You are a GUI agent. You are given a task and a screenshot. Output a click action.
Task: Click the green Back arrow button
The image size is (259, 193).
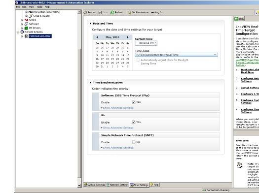239,19
